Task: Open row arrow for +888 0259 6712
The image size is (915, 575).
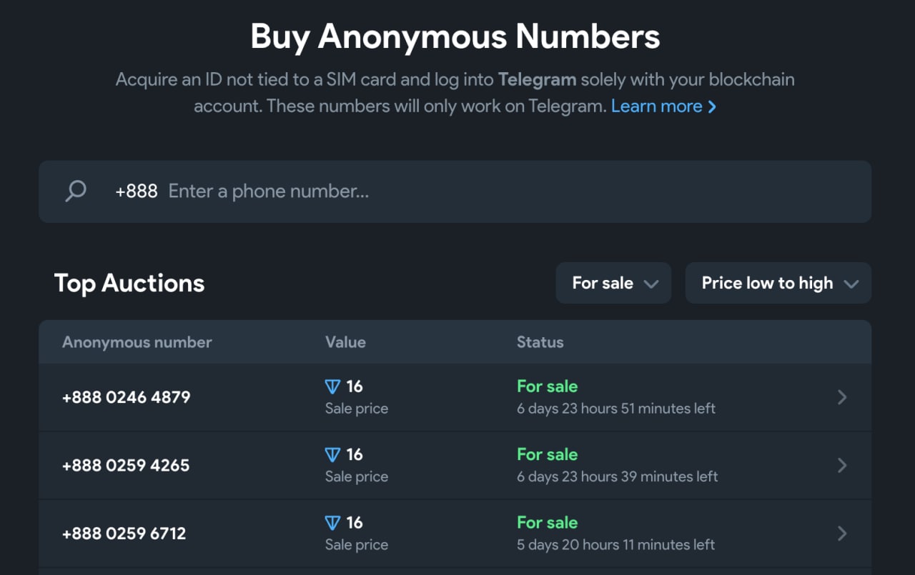Action: (842, 533)
